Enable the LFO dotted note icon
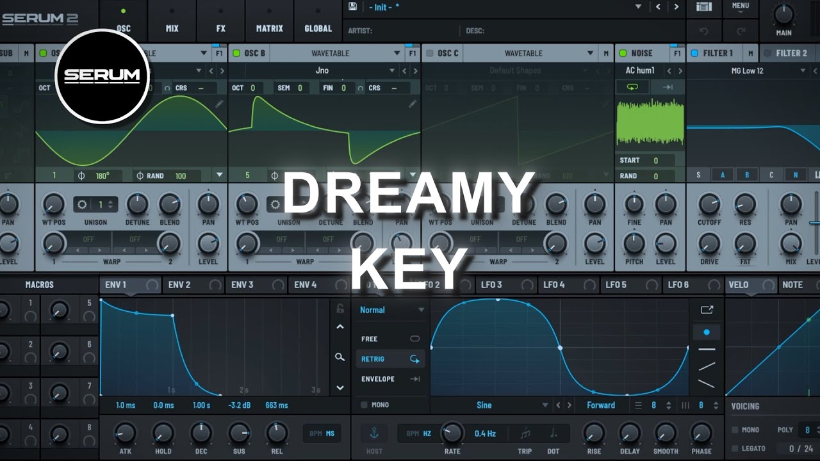 (x=553, y=433)
